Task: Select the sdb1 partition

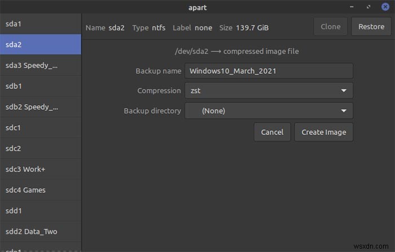Action: (41, 86)
